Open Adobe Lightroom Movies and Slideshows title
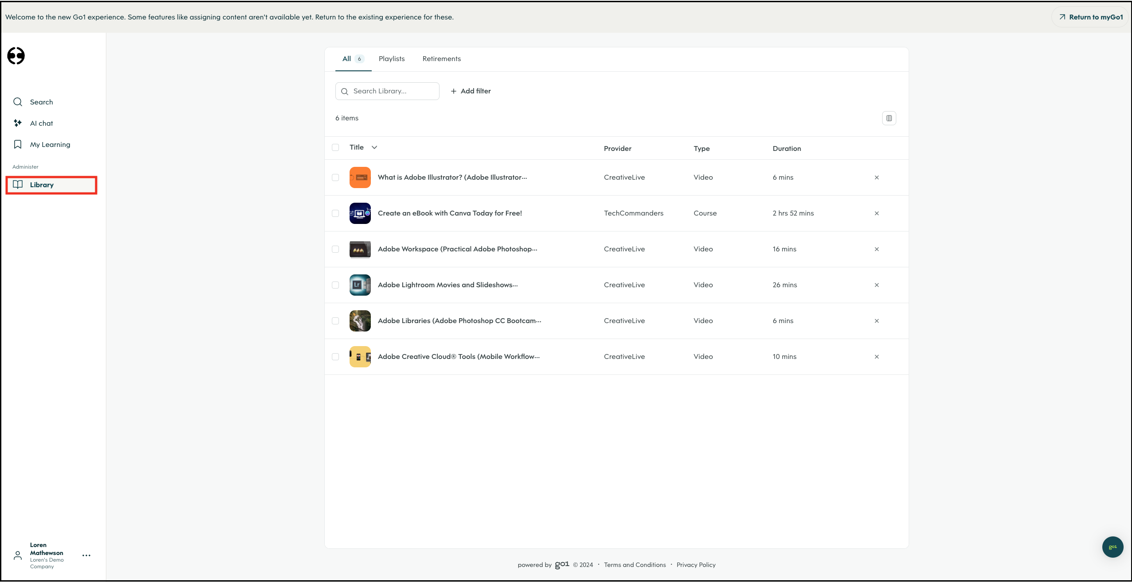Image resolution: width=1132 pixels, height=582 pixels. (447, 285)
